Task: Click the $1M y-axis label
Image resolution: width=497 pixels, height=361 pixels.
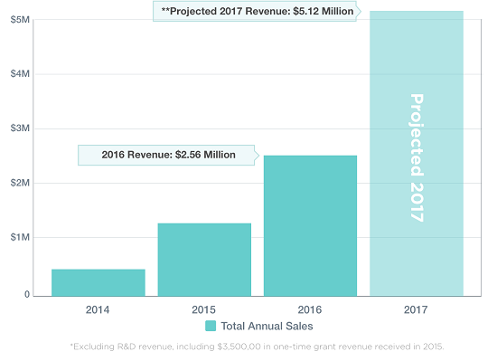Action: click(x=20, y=237)
